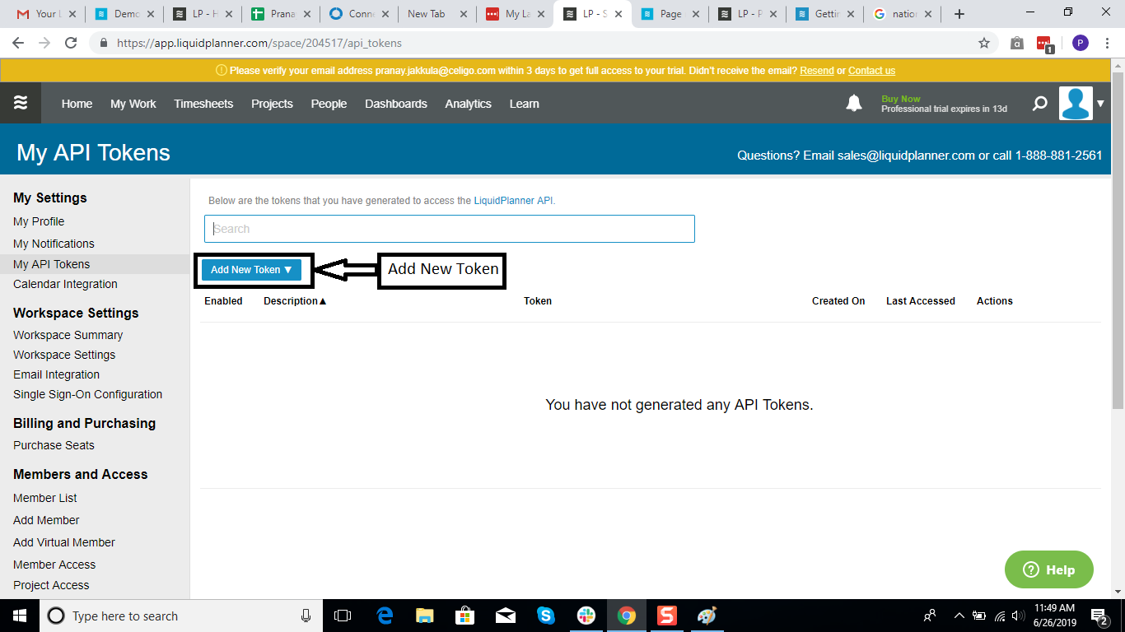This screenshot has height=632, width=1125.
Task: Open Paint app from taskbar
Action: click(707, 616)
